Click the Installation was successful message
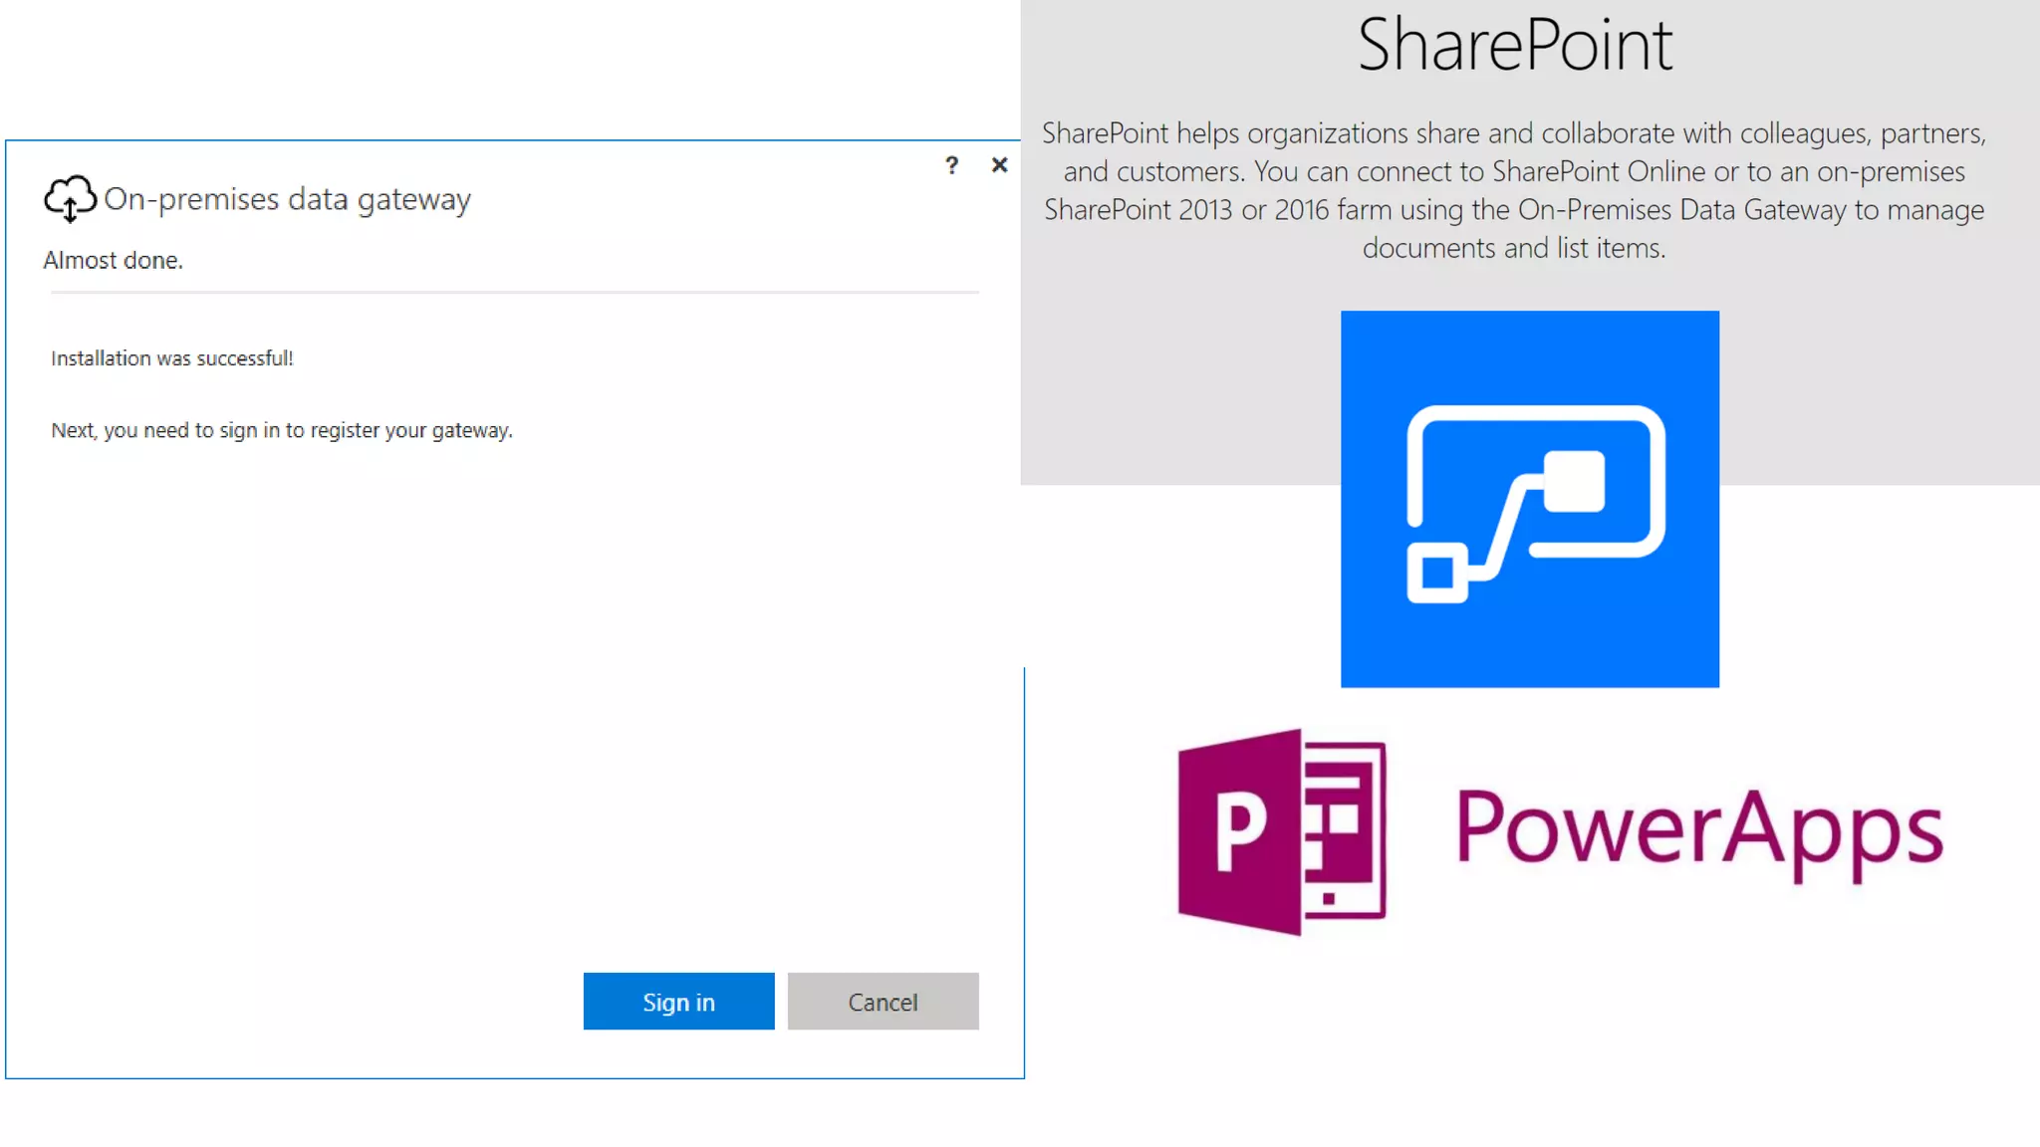The width and height of the screenshot is (2040, 1147). (x=171, y=358)
